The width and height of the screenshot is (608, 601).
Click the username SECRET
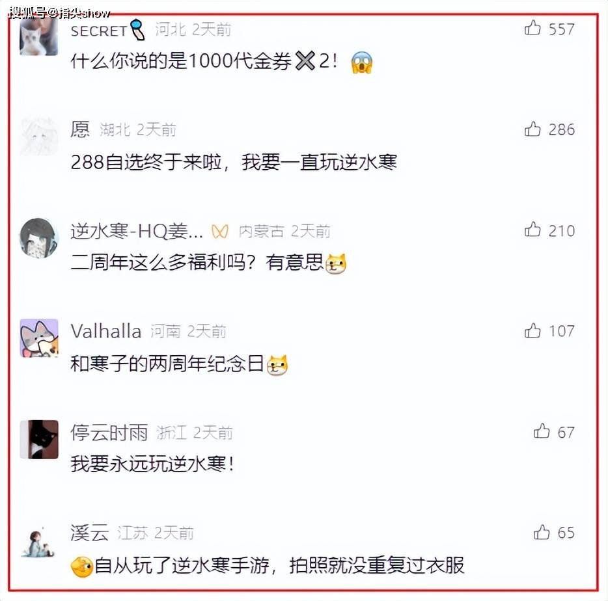point(99,31)
